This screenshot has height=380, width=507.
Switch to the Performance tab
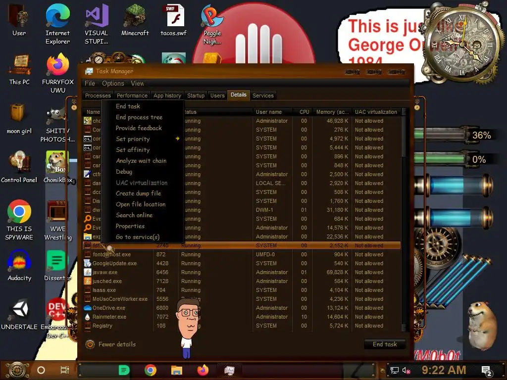pos(132,95)
